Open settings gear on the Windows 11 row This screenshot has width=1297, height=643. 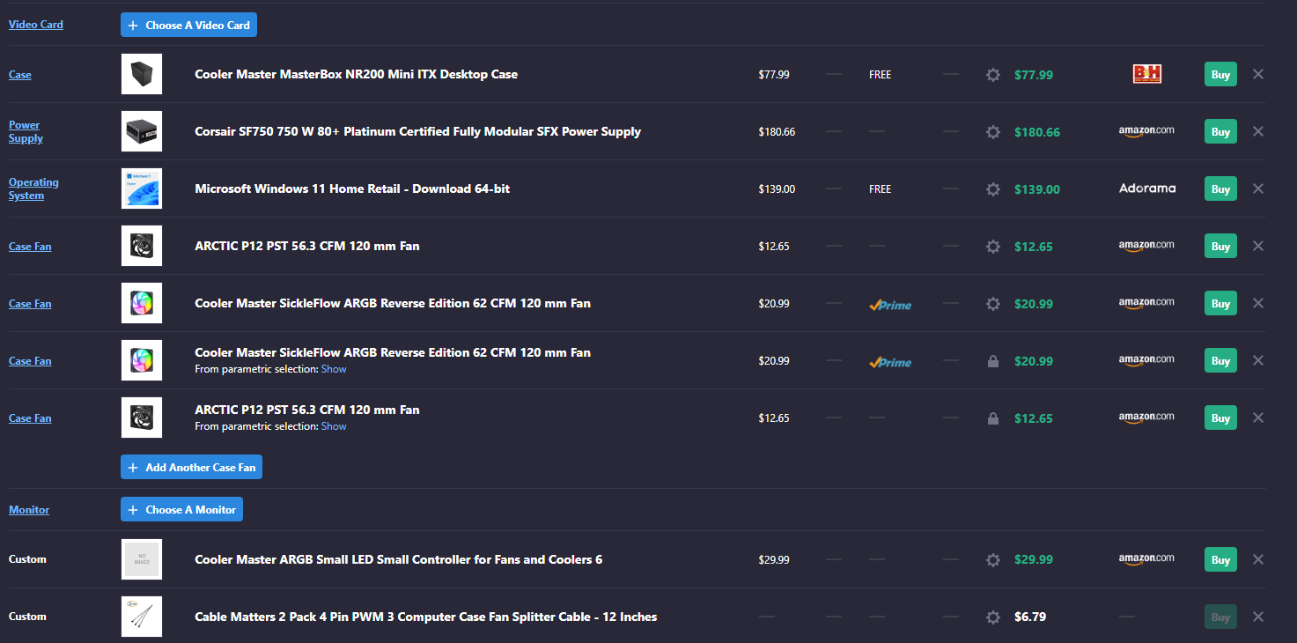[x=993, y=188]
